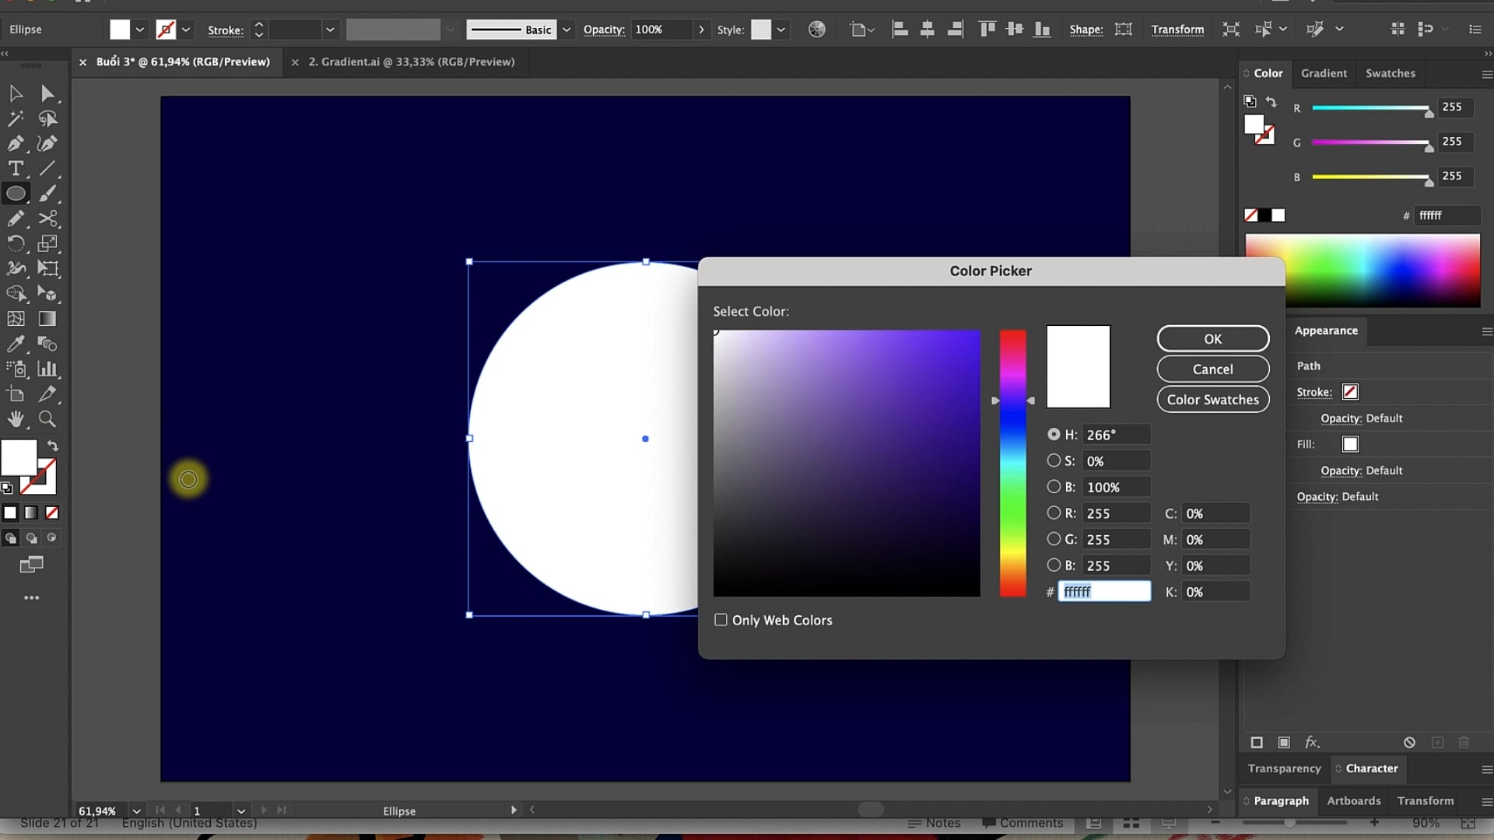Expand the stroke weight dropdown

coord(330,30)
